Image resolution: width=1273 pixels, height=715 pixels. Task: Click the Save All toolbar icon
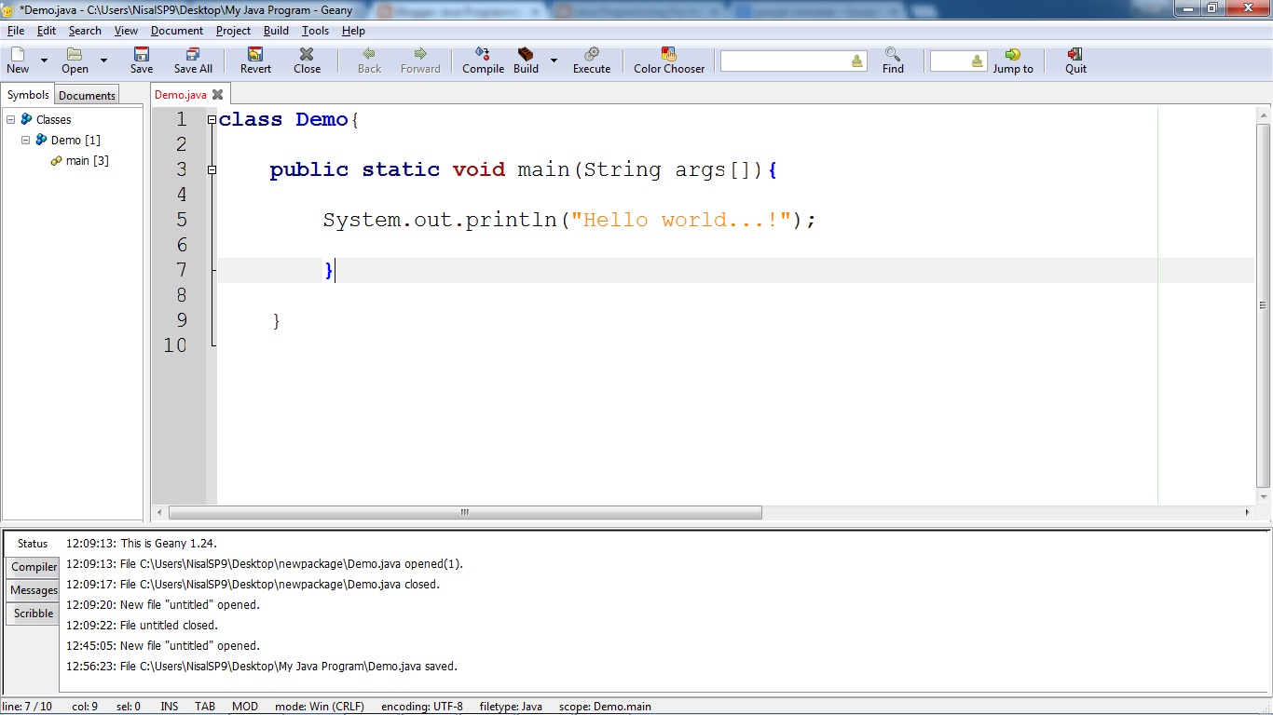click(x=193, y=54)
